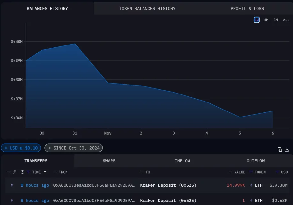293x205 pixels.
Task: Click the clock icon beside the TIME column
Action: [x=22, y=172]
